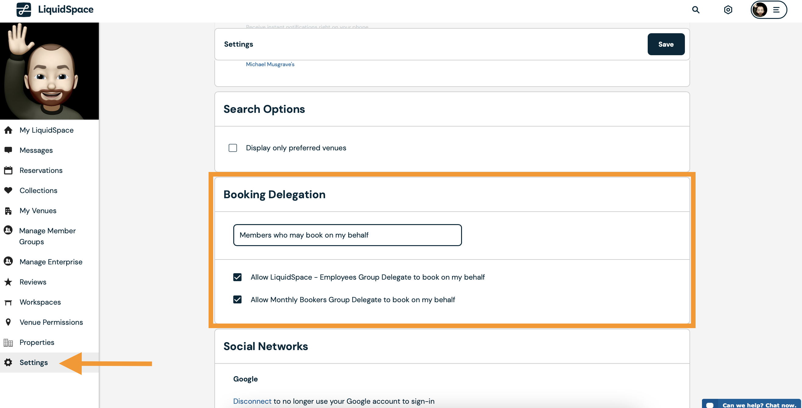Viewport: 802px width, 408px height.
Task: Focus Members who may book field
Action: pyautogui.click(x=347, y=235)
